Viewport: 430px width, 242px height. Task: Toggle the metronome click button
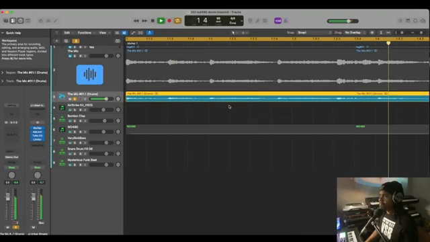(x=286, y=21)
